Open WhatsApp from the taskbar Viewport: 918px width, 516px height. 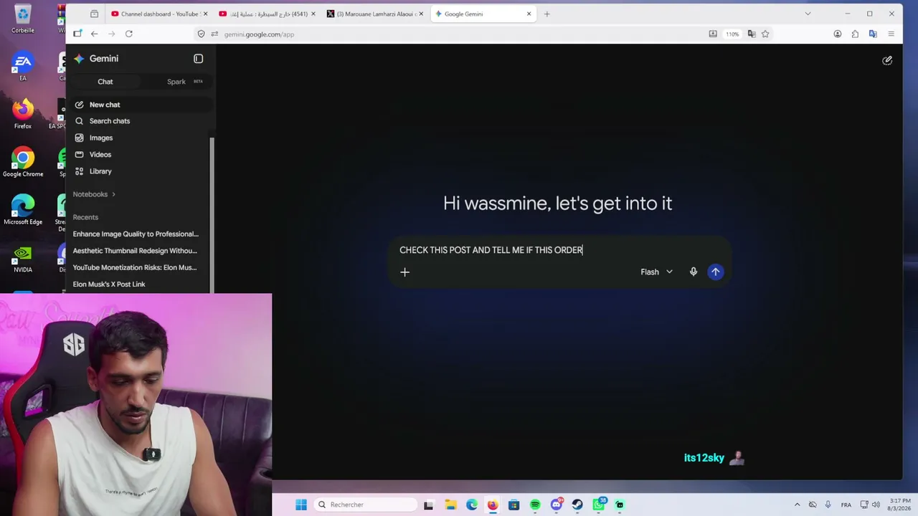coord(599,505)
